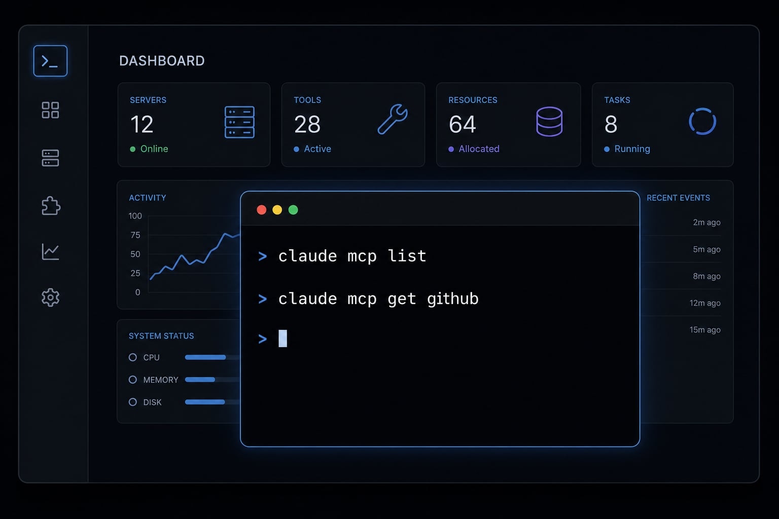This screenshot has height=519, width=779.
Task: Open the settings gear in sidebar
Action: pyautogui.click(x=50, y=298)
